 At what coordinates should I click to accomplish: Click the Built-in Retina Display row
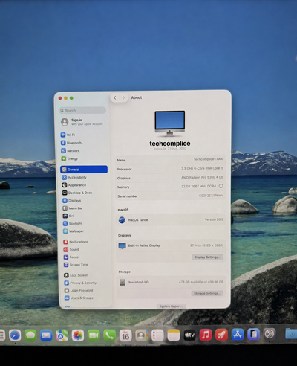(170, 245)
